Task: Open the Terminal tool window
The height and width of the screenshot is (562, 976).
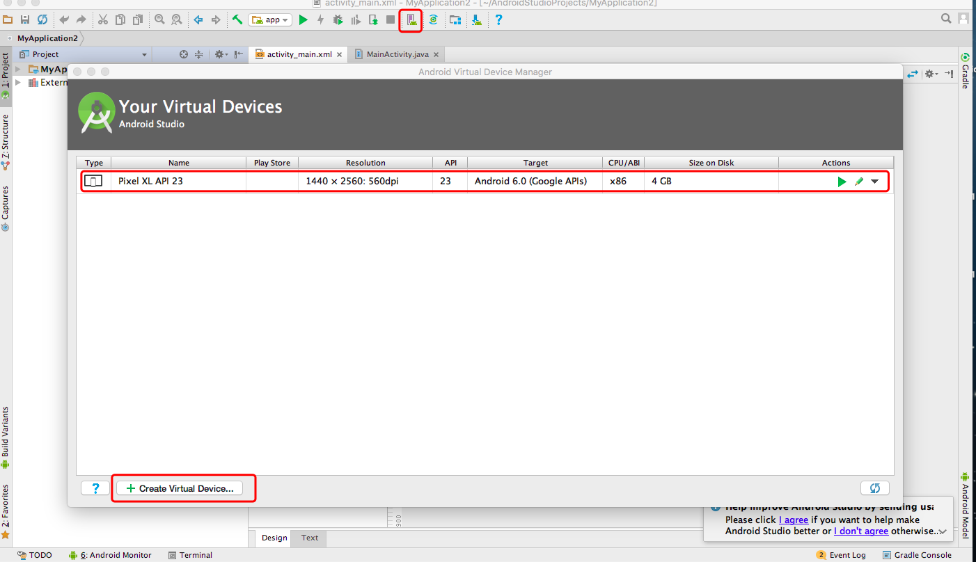Action: (190, 555)
